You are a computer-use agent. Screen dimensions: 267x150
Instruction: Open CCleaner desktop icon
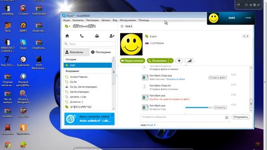[23, 10]
